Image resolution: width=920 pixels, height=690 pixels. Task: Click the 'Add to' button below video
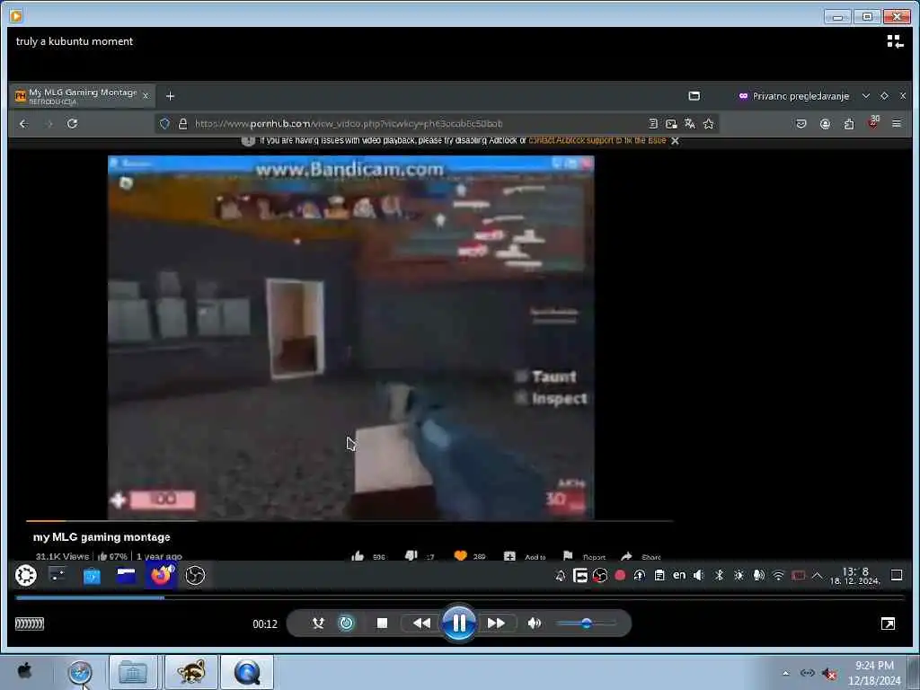pyautogui.click(x=525, y=556)
